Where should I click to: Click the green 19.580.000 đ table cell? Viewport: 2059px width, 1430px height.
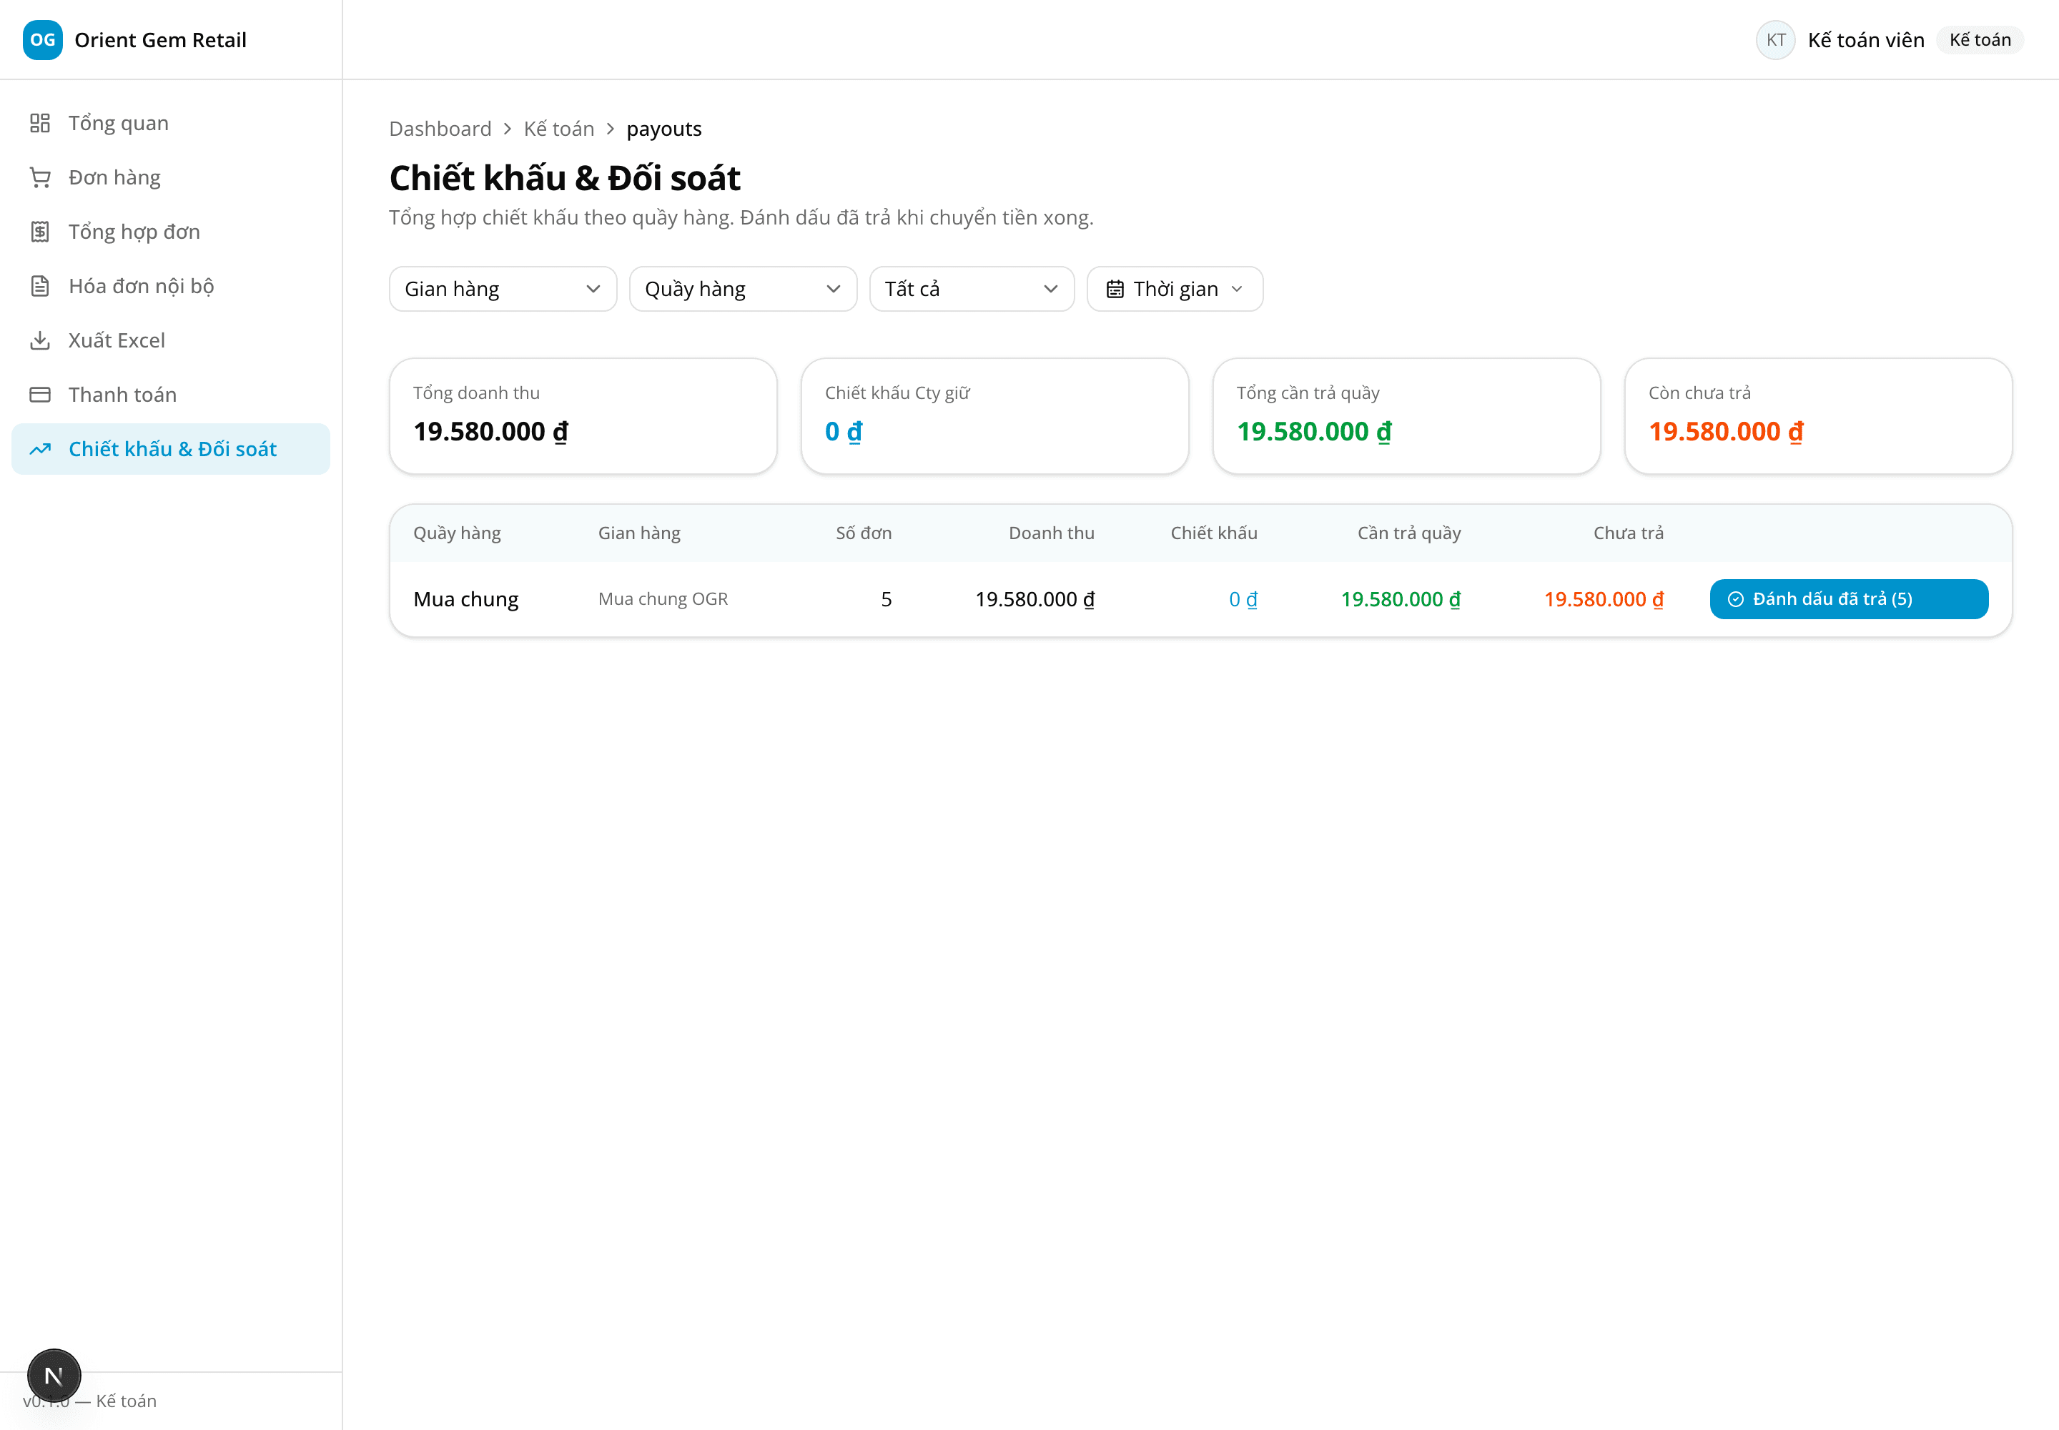1401,599
